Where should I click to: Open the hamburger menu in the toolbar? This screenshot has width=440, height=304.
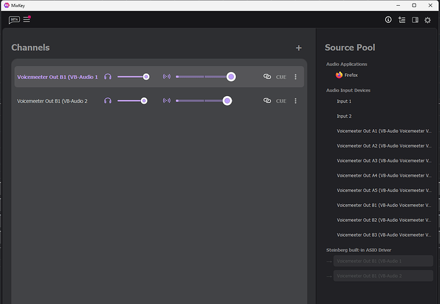(27, 19)
